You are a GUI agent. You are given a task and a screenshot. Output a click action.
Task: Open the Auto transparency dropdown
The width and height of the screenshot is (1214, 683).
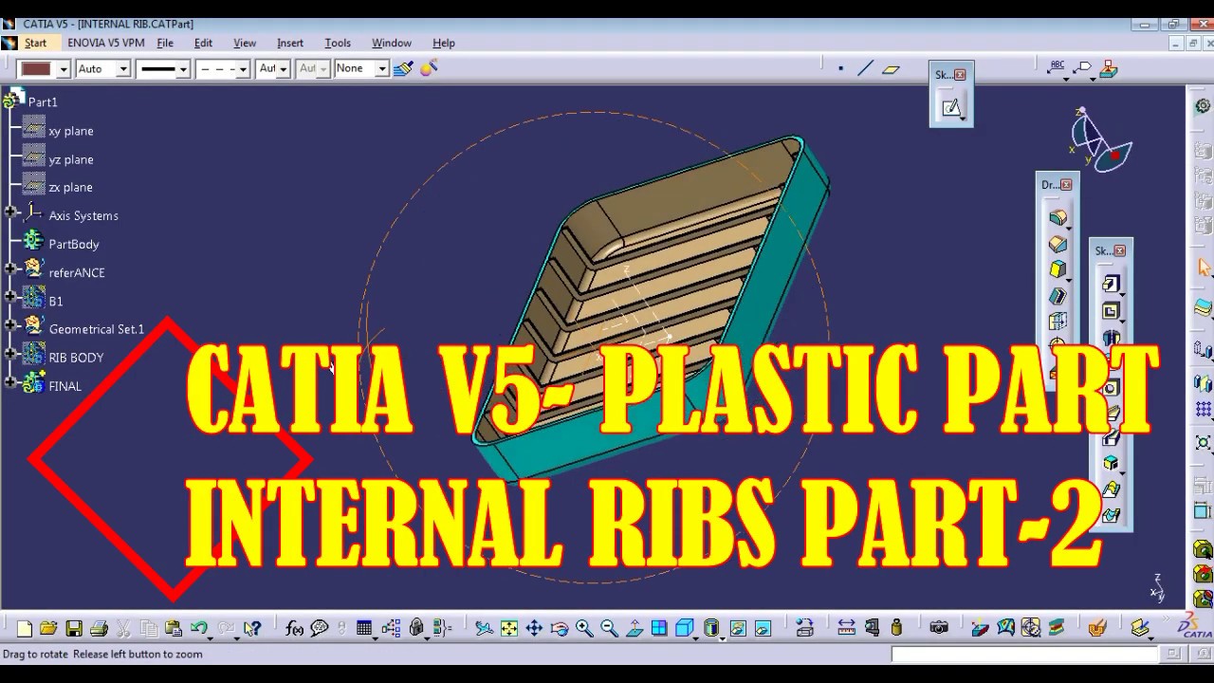tap(122, 69)
